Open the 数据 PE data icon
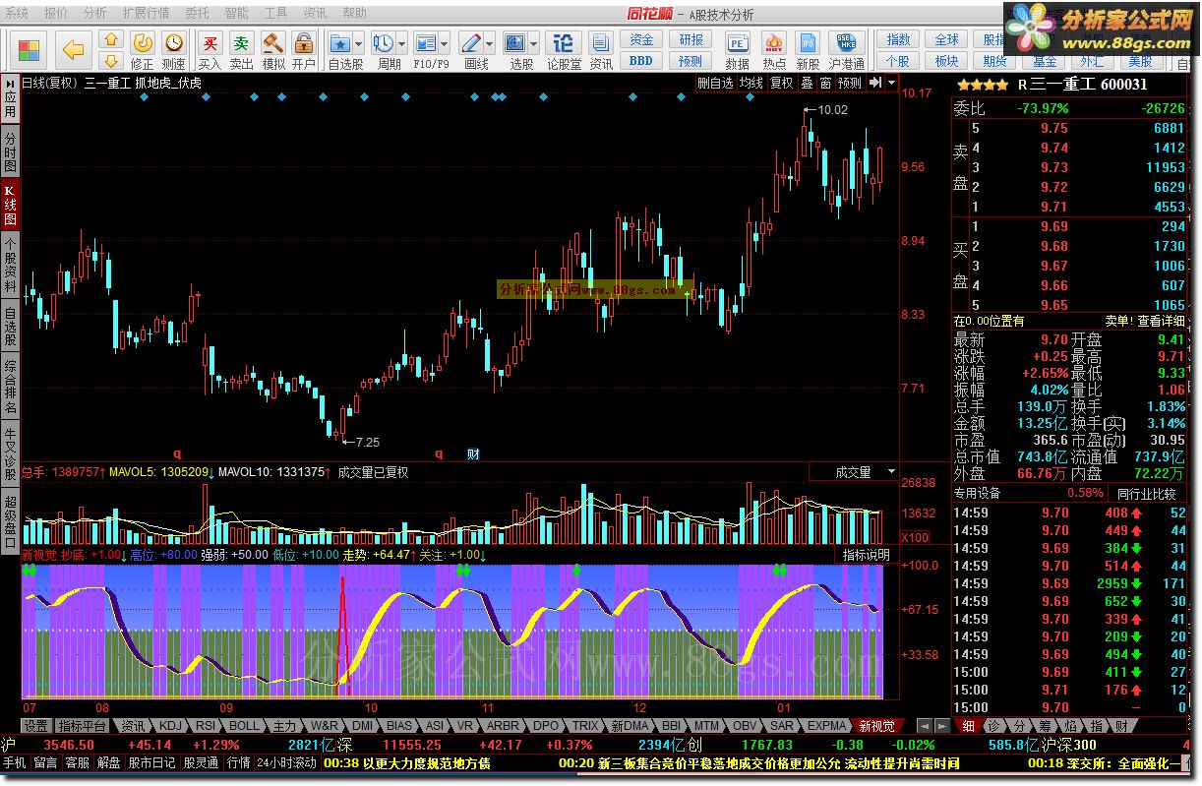 737,50
